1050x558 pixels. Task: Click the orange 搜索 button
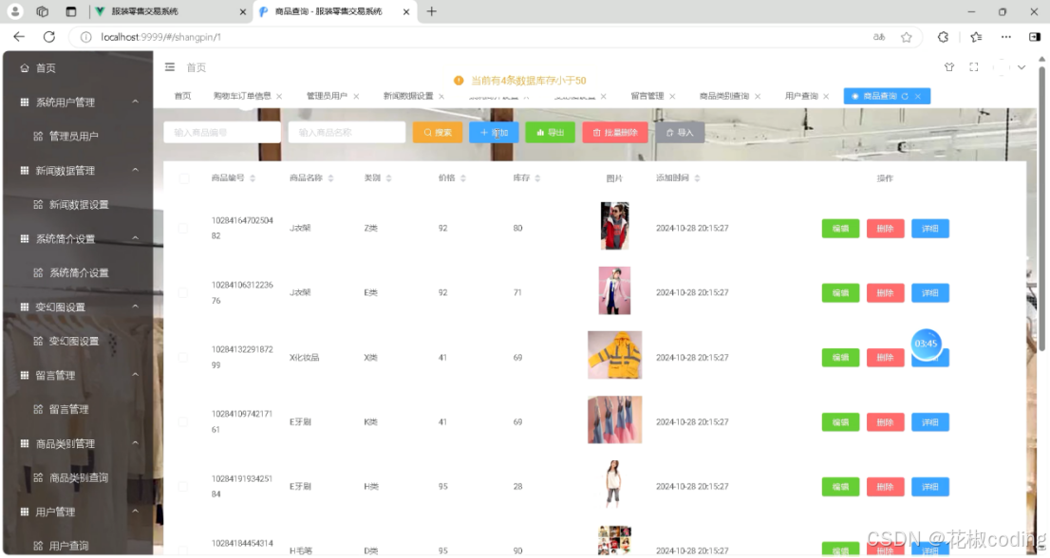[x=438, y=133]
